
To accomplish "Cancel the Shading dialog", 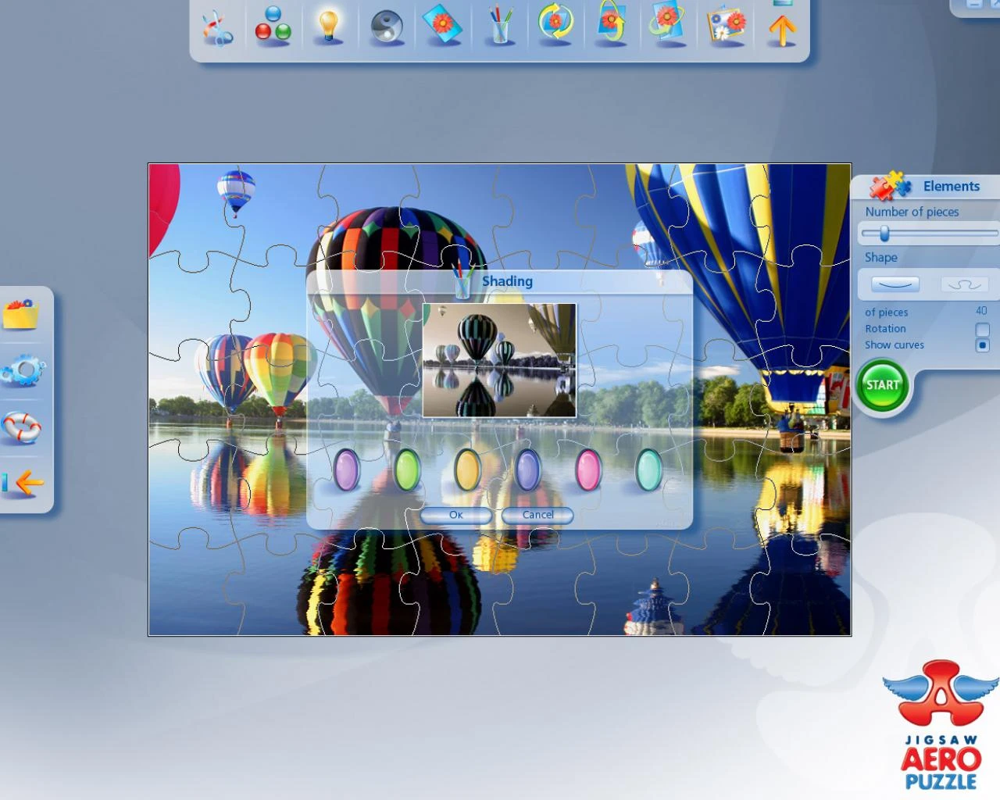I will tap(537, 515).
